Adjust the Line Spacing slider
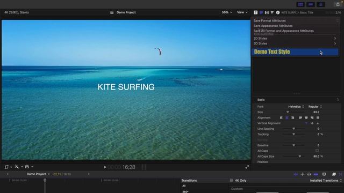This screenshot has width=344, height=193. 294,129
